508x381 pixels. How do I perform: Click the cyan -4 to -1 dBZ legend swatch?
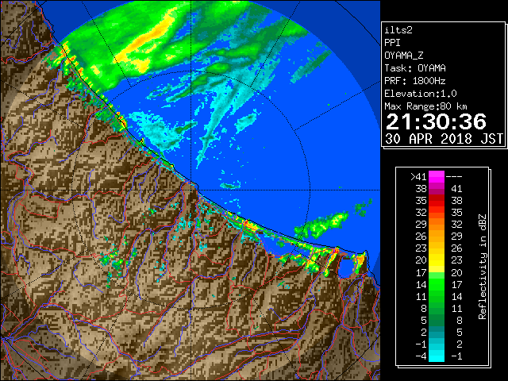(x=437, y=356)
